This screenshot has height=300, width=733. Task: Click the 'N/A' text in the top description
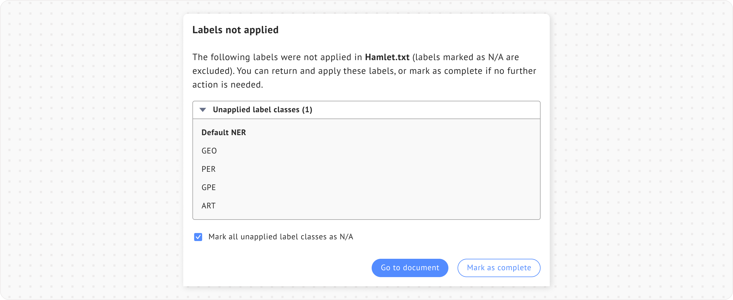point(496,57)
